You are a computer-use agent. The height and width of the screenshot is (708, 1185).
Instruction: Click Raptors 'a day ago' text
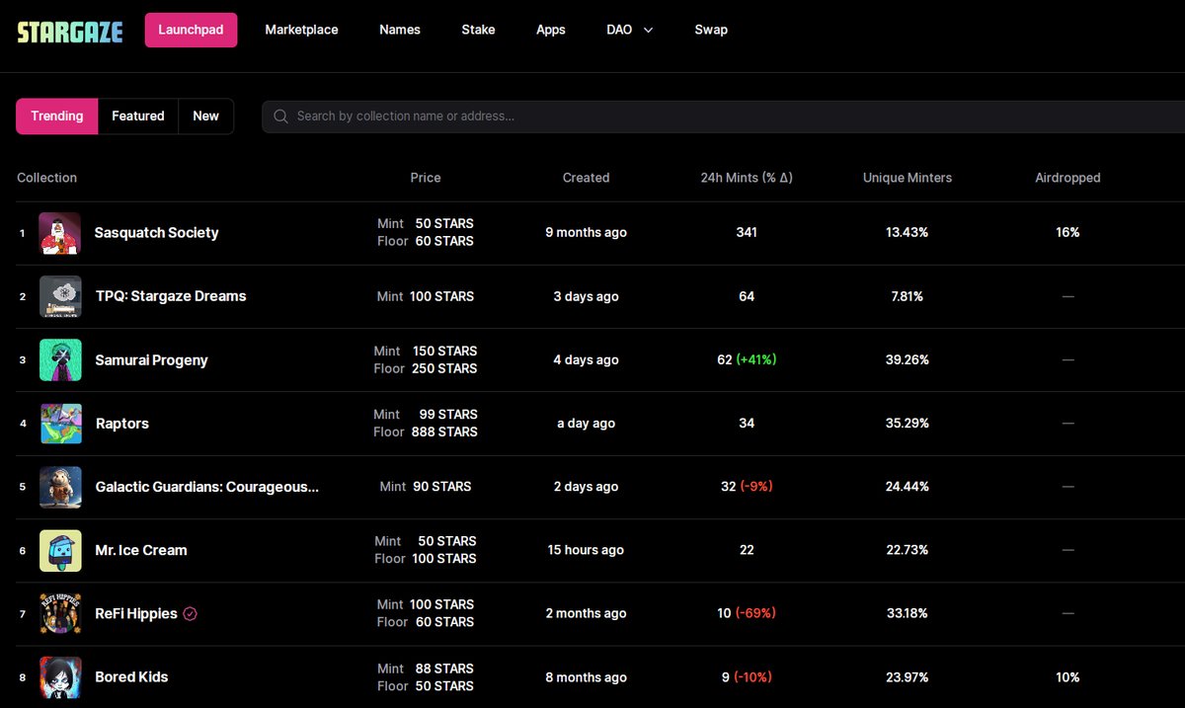pos(586,424)
